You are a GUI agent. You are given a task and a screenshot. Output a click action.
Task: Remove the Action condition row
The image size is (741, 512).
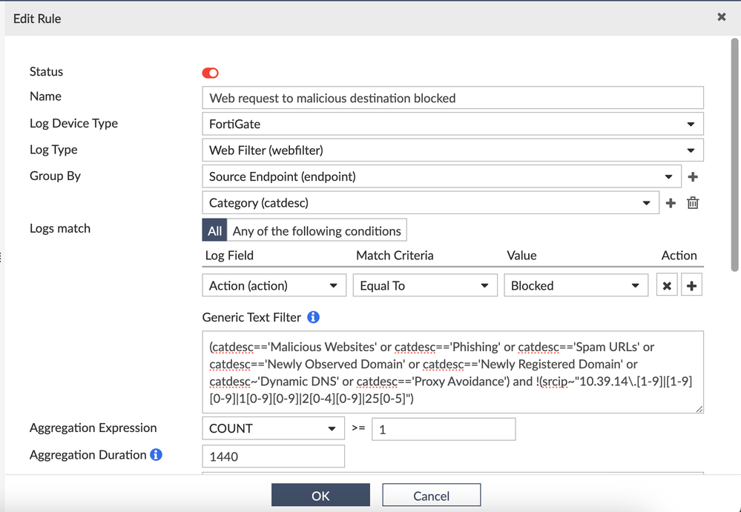[667, 286]
